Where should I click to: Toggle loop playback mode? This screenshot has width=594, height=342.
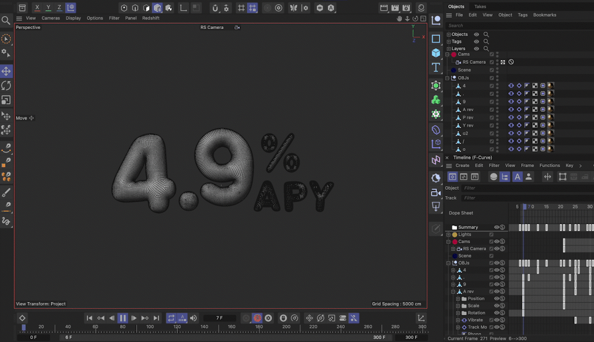(x=171, y=318)
